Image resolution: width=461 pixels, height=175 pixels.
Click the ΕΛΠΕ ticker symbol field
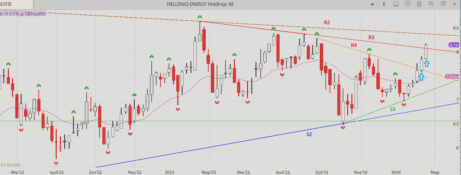pyautogui.click(x=16, y=4)
